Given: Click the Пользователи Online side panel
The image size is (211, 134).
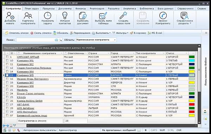Looking at the screenshot, I should coord(205,71).
